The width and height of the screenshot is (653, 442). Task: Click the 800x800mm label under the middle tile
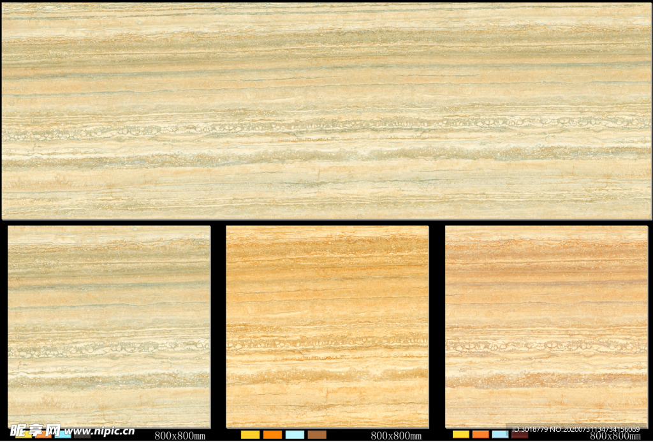pyautogui.click(x=396, y=436)
